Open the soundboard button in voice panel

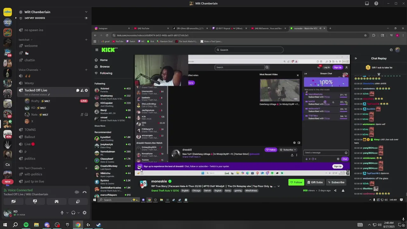(x=78, y=201)
